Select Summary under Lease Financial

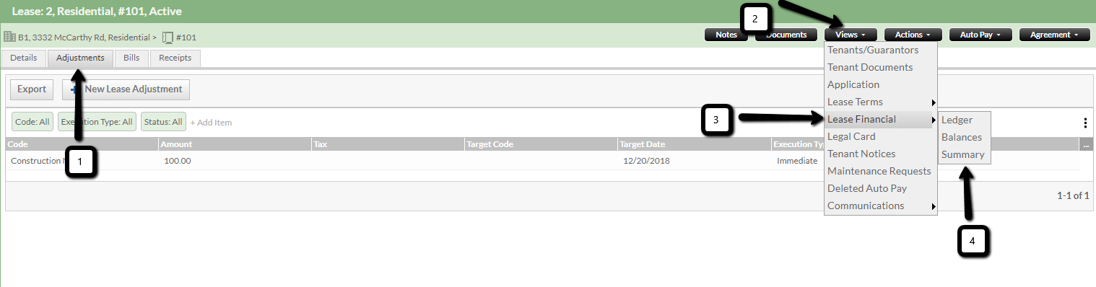point(963,154)
